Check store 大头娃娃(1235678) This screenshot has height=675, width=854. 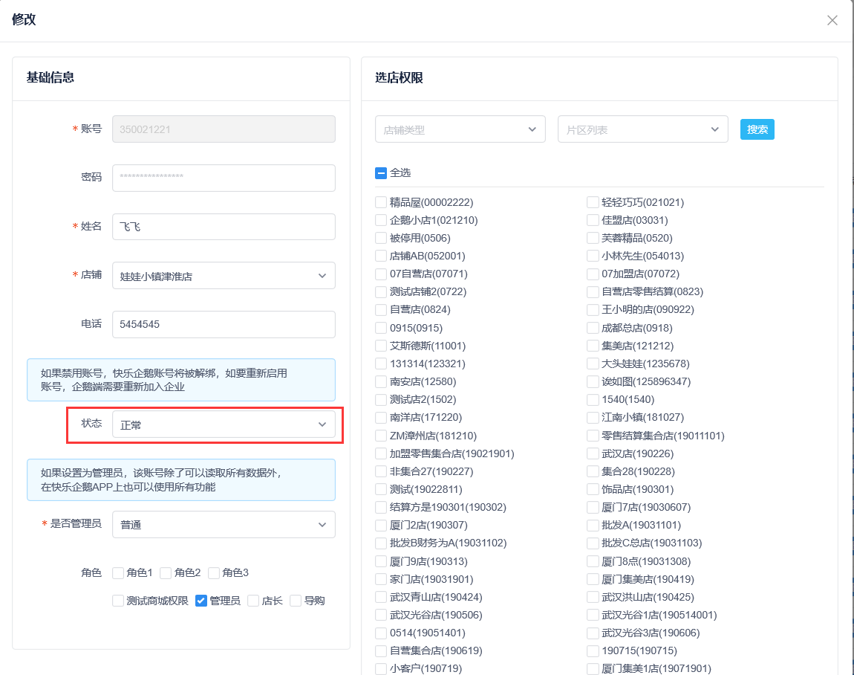(x=593, y=364)
